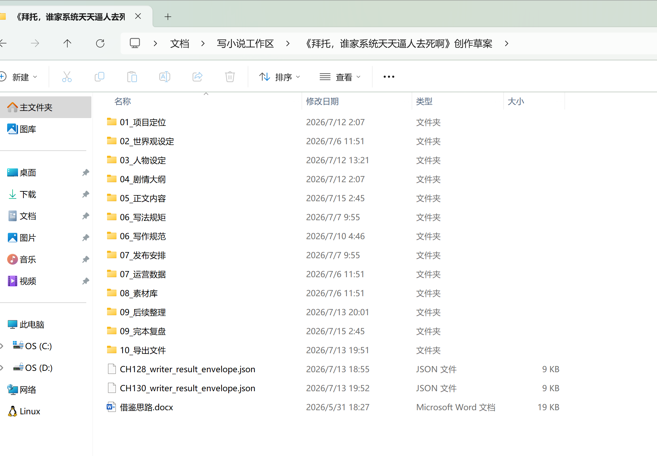The width and height of the screenshot is (657, 456).
Task: Select the 08_素材库 folder name
Action: point(139,293)
